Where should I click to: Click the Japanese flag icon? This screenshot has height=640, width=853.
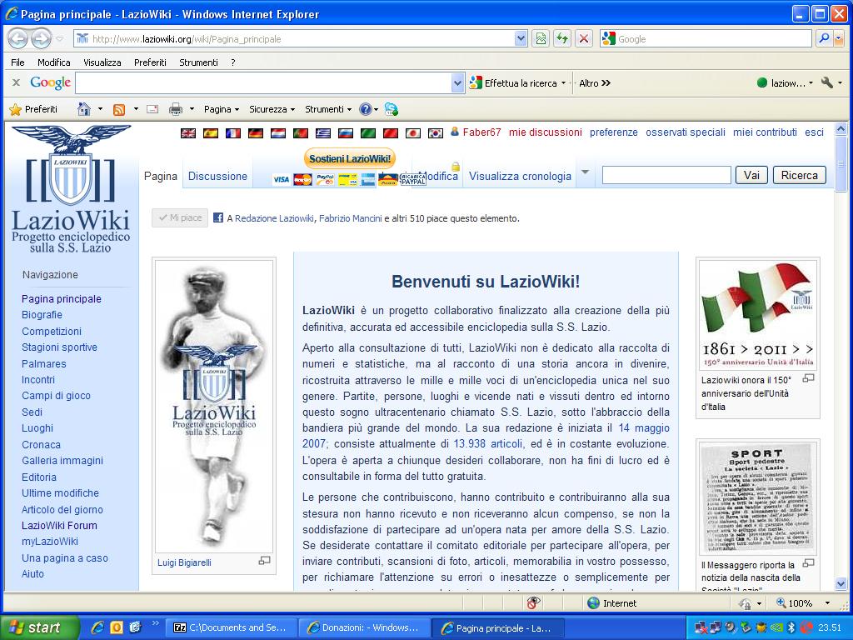(x=412, y=132)
